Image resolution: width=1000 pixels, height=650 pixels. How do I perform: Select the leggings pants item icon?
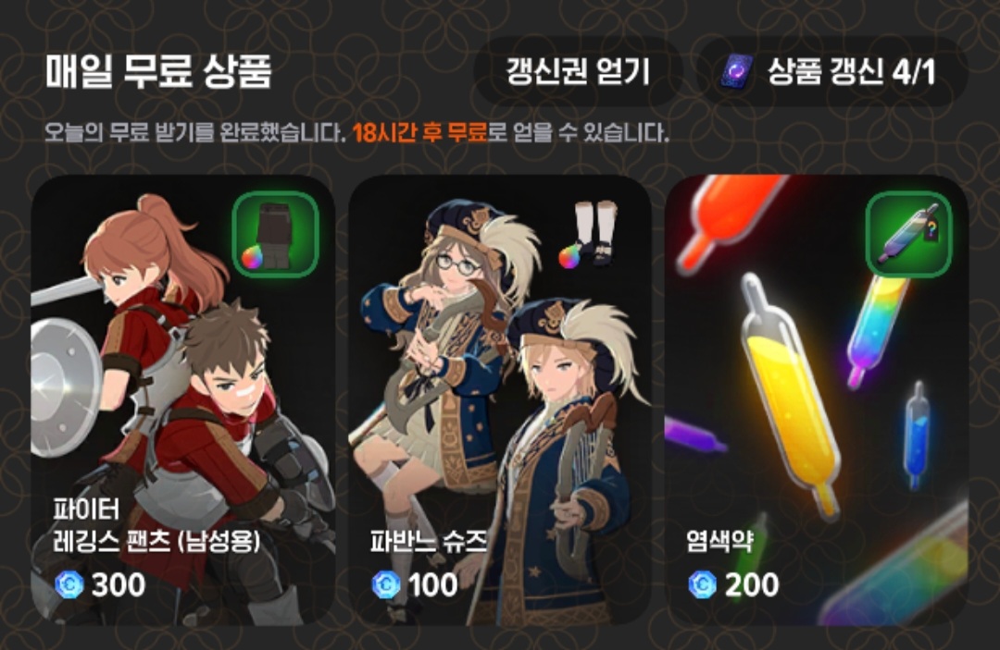275,234
